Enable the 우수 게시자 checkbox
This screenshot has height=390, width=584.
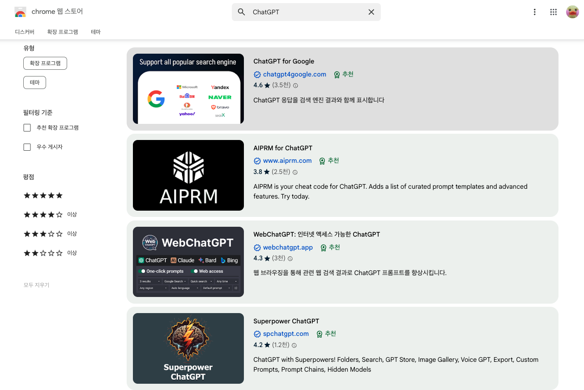tap(27, 147)
